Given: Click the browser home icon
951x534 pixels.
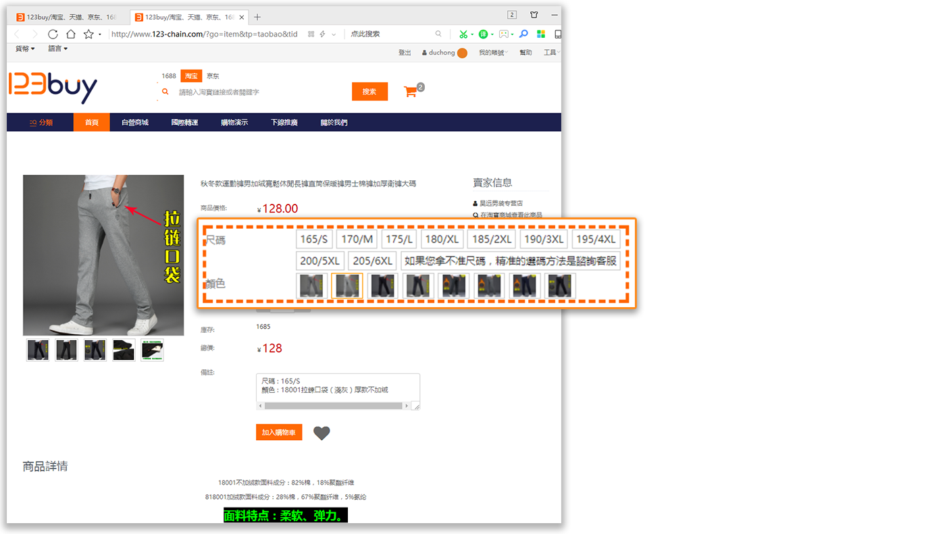Looking at the screenshot, I should click(x=71, y=34).
